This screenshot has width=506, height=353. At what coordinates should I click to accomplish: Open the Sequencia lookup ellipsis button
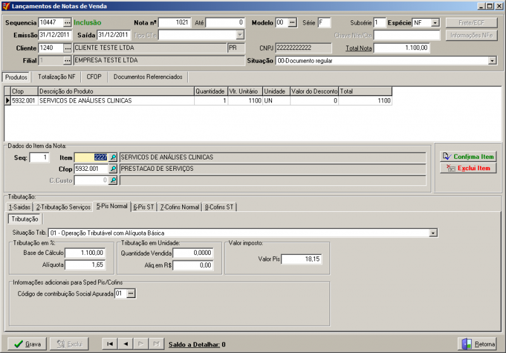coord(67,23)
